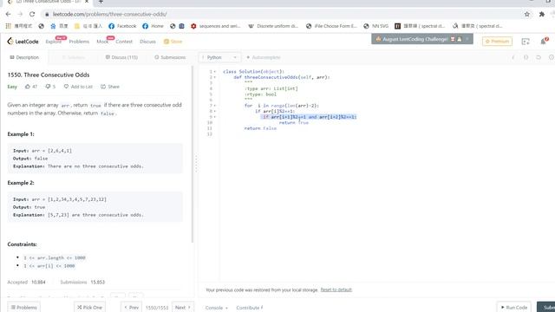
Task: Click the dislike thumbs-down icon
Action: pyautogui.click(x=48, y=87)
